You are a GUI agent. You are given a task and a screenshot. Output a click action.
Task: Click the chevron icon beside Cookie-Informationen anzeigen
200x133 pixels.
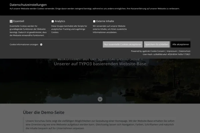[41, 44]
